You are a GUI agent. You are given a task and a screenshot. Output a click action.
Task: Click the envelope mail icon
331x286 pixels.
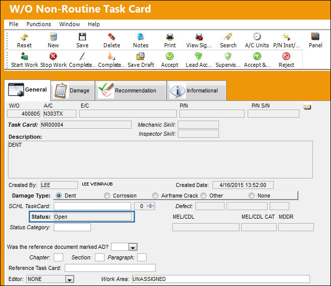click(307, 107)
